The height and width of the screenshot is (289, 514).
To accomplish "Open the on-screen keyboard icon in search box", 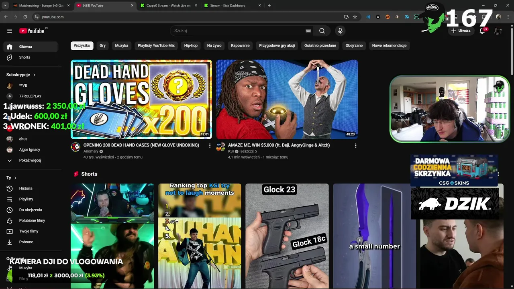I will [x=308, y=31].
